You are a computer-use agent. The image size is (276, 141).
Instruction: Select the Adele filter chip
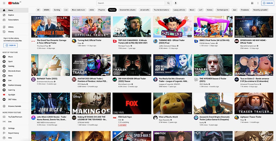pyautogui.click(x=92, y=10)
